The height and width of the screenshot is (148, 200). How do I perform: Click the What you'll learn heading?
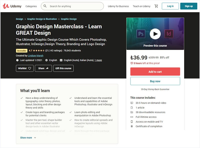35,91
